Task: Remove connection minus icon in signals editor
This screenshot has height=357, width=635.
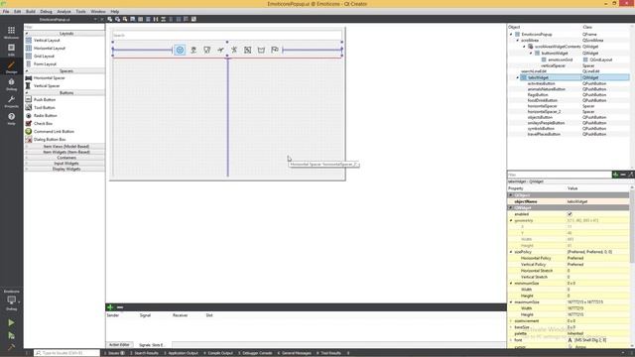Action: [x=120, y=307]
